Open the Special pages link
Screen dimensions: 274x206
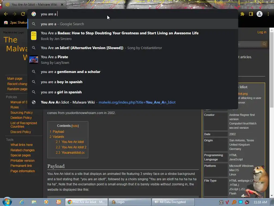click(20, 155)
